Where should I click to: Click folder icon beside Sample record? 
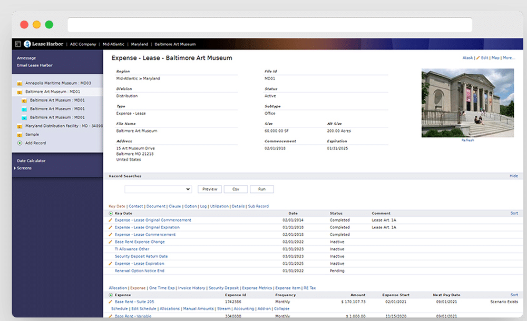pos(19,135)
